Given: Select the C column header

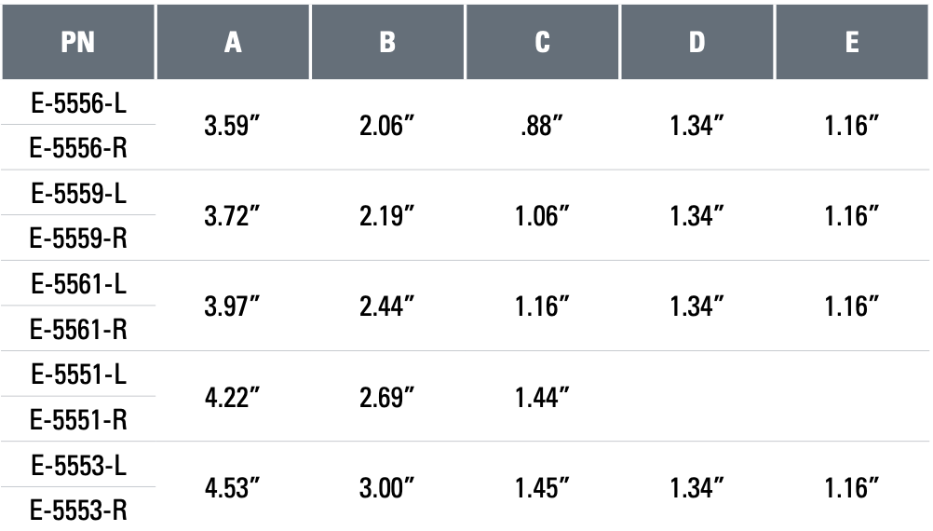Looking at the screenshot, I should click(542, 42).
